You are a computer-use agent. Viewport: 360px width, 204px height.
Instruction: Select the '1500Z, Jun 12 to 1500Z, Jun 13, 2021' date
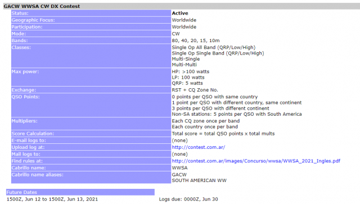pos(52,199)
